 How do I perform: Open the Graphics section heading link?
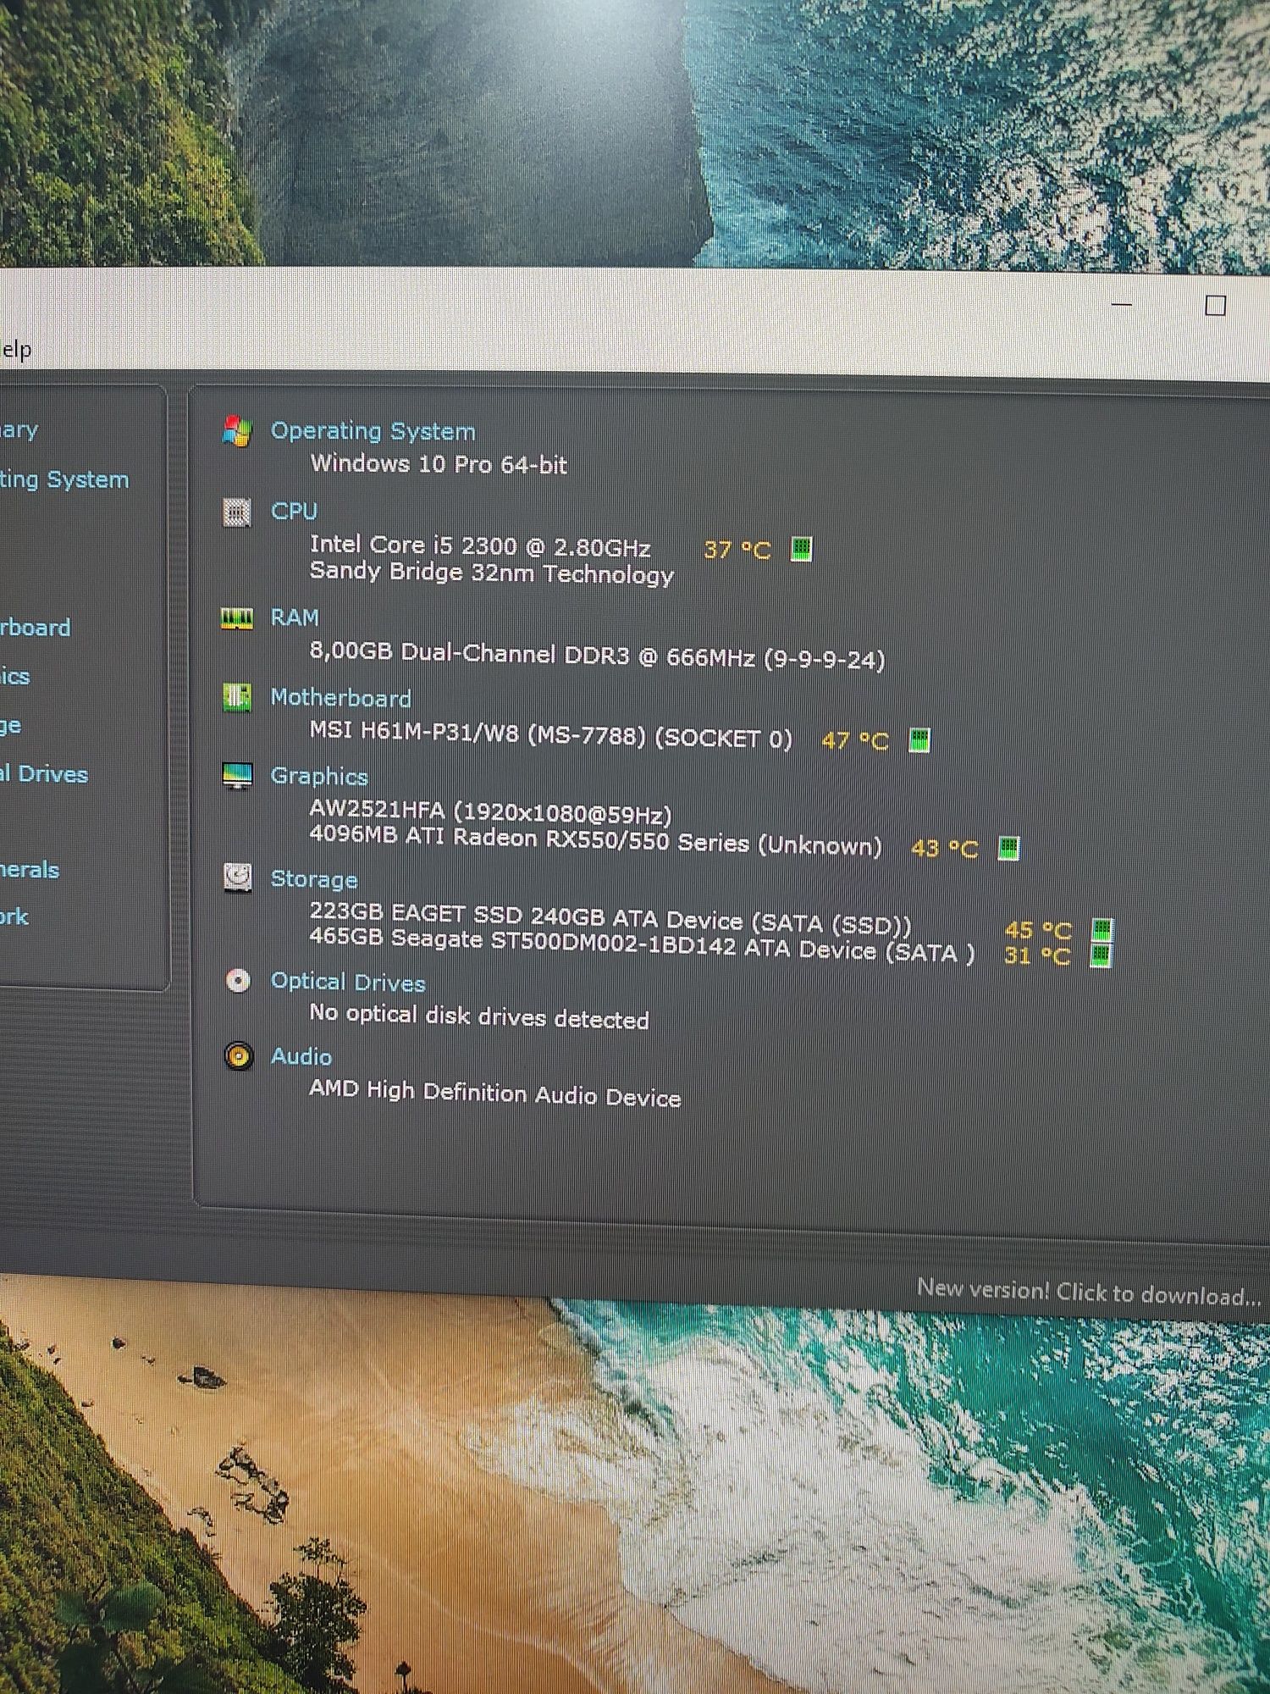[319, 777]
